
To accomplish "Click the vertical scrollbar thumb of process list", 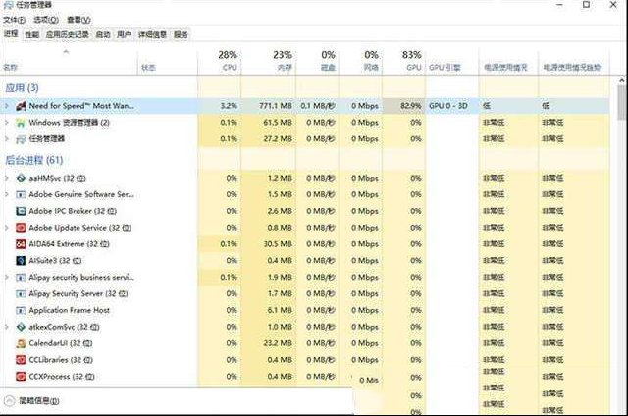I will (621, 102).
